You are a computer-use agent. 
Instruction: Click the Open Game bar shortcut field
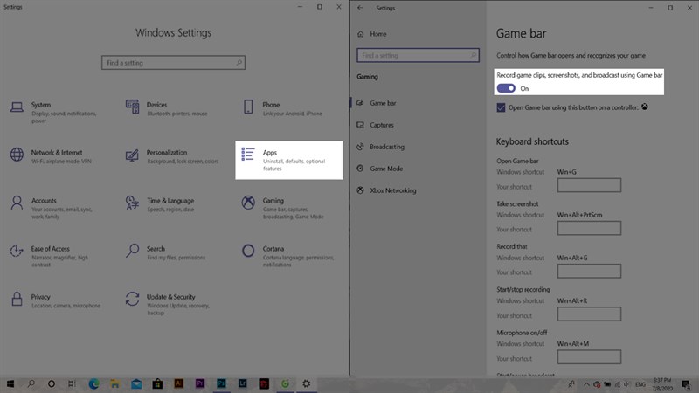[589, 185]
